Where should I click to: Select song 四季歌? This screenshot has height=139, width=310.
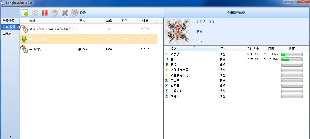click(175, 54)
